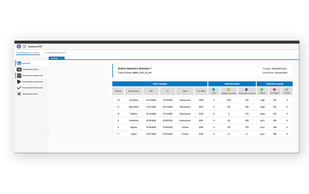Click Chiuso status in the Luglio row

coord(185,134)
